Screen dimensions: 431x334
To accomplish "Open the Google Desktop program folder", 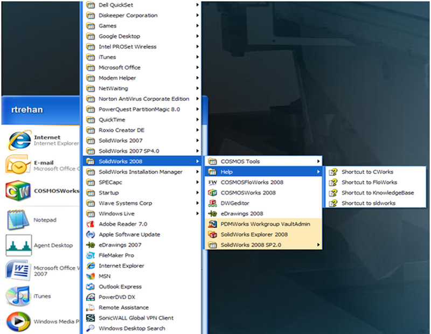I will (x=142, y=36).
